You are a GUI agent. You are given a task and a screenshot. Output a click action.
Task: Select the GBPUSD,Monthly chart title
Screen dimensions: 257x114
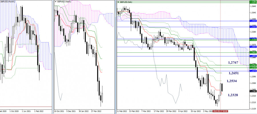click(8, 2)
